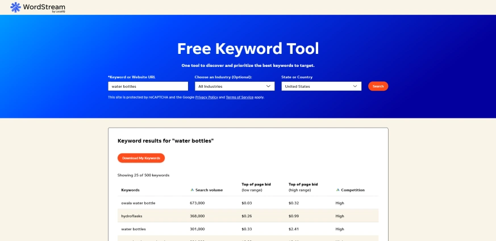Click the Top of page bid low range header
This screenshot has height=241, width=496.
point(256,187)
